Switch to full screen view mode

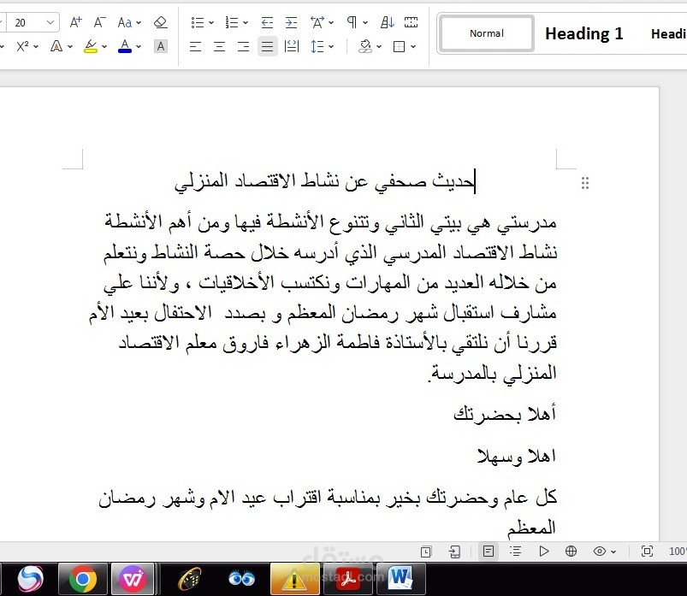[x=647, y=551]
